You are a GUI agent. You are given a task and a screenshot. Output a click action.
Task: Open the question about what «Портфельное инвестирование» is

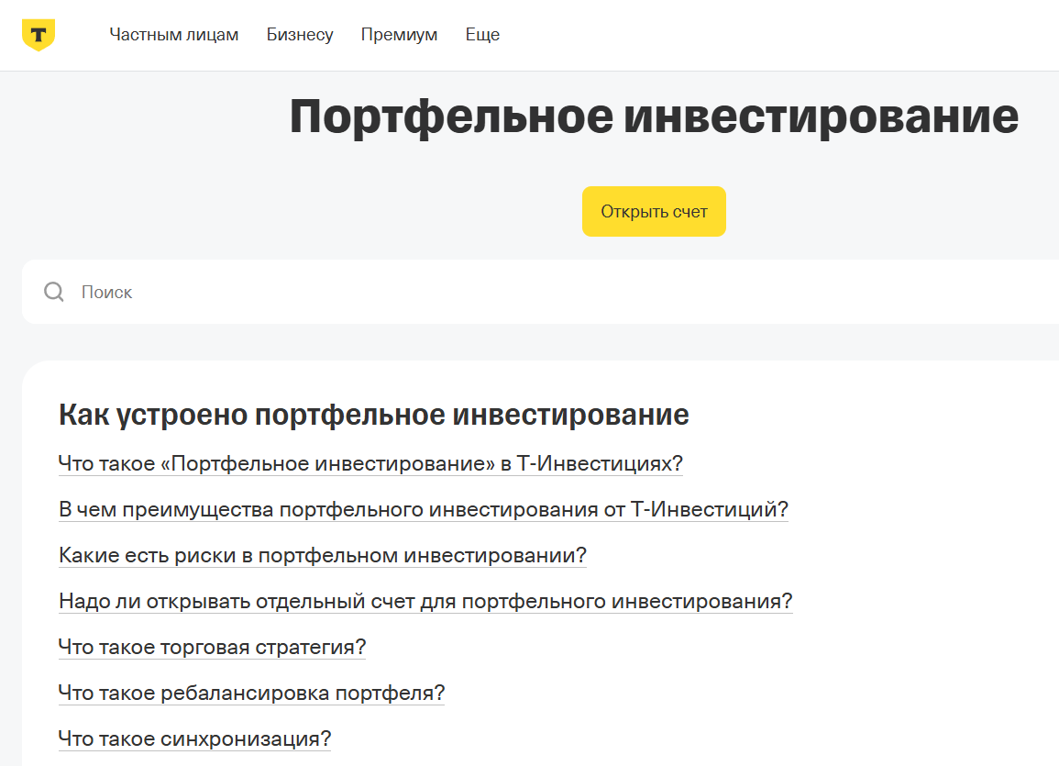(x=370, y=463)
